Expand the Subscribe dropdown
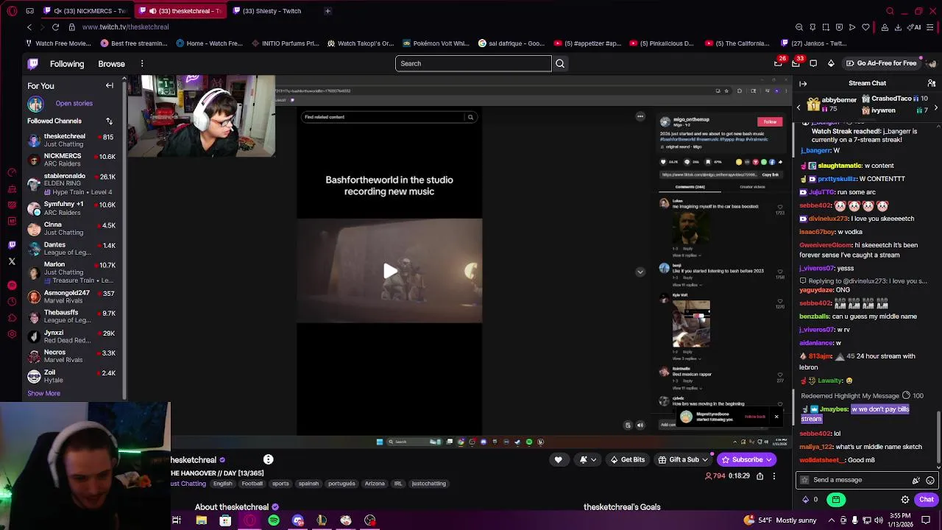The height and width of the screenshot is (530, 942). tap(769, 460)
